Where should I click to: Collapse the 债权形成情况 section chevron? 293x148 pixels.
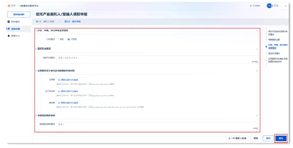point(257,49)
